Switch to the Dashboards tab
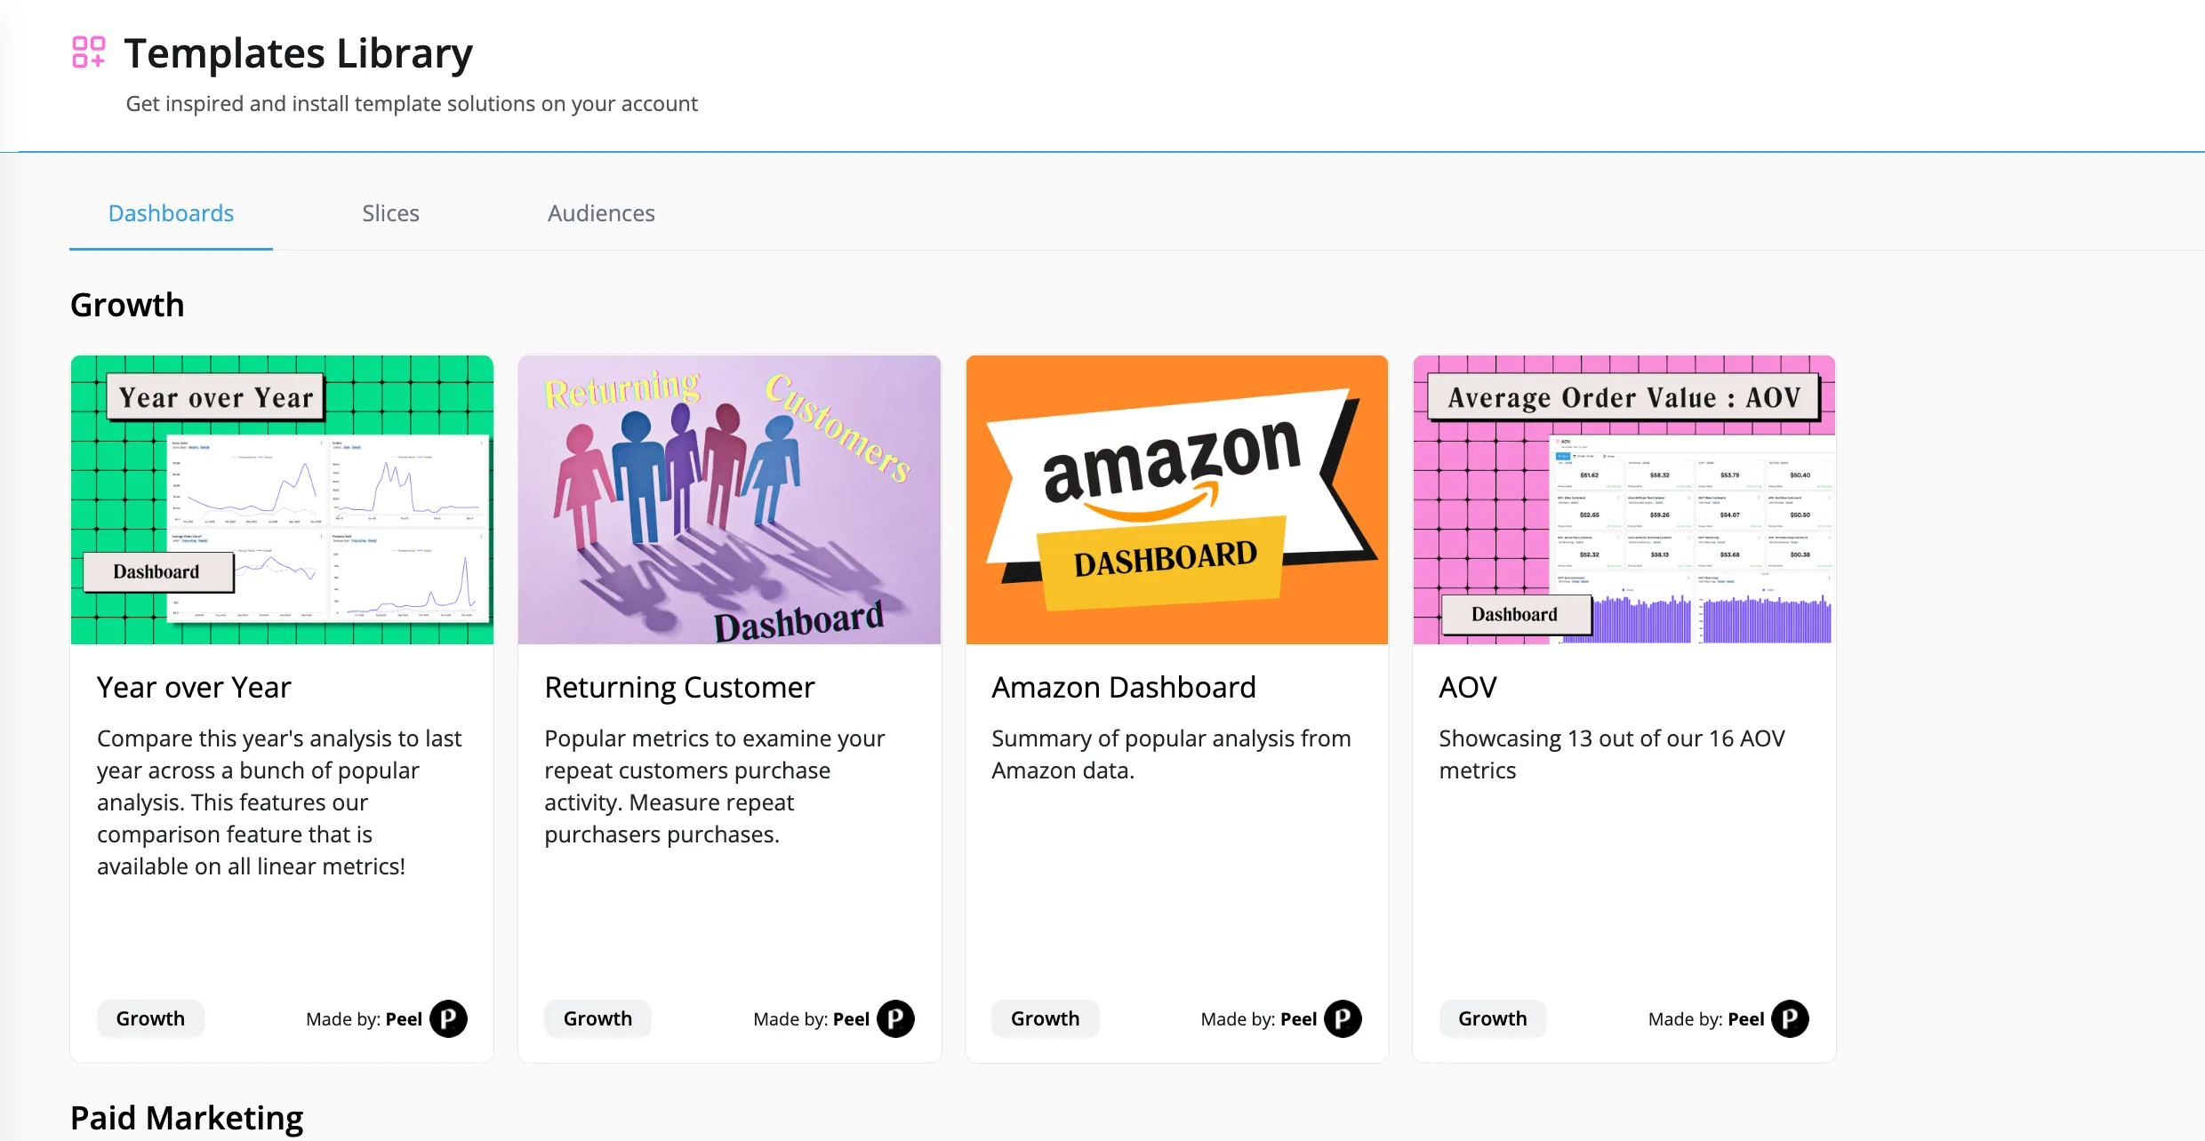The height and width of the screenshot is (1141, 2205). [x=171, y=213]
